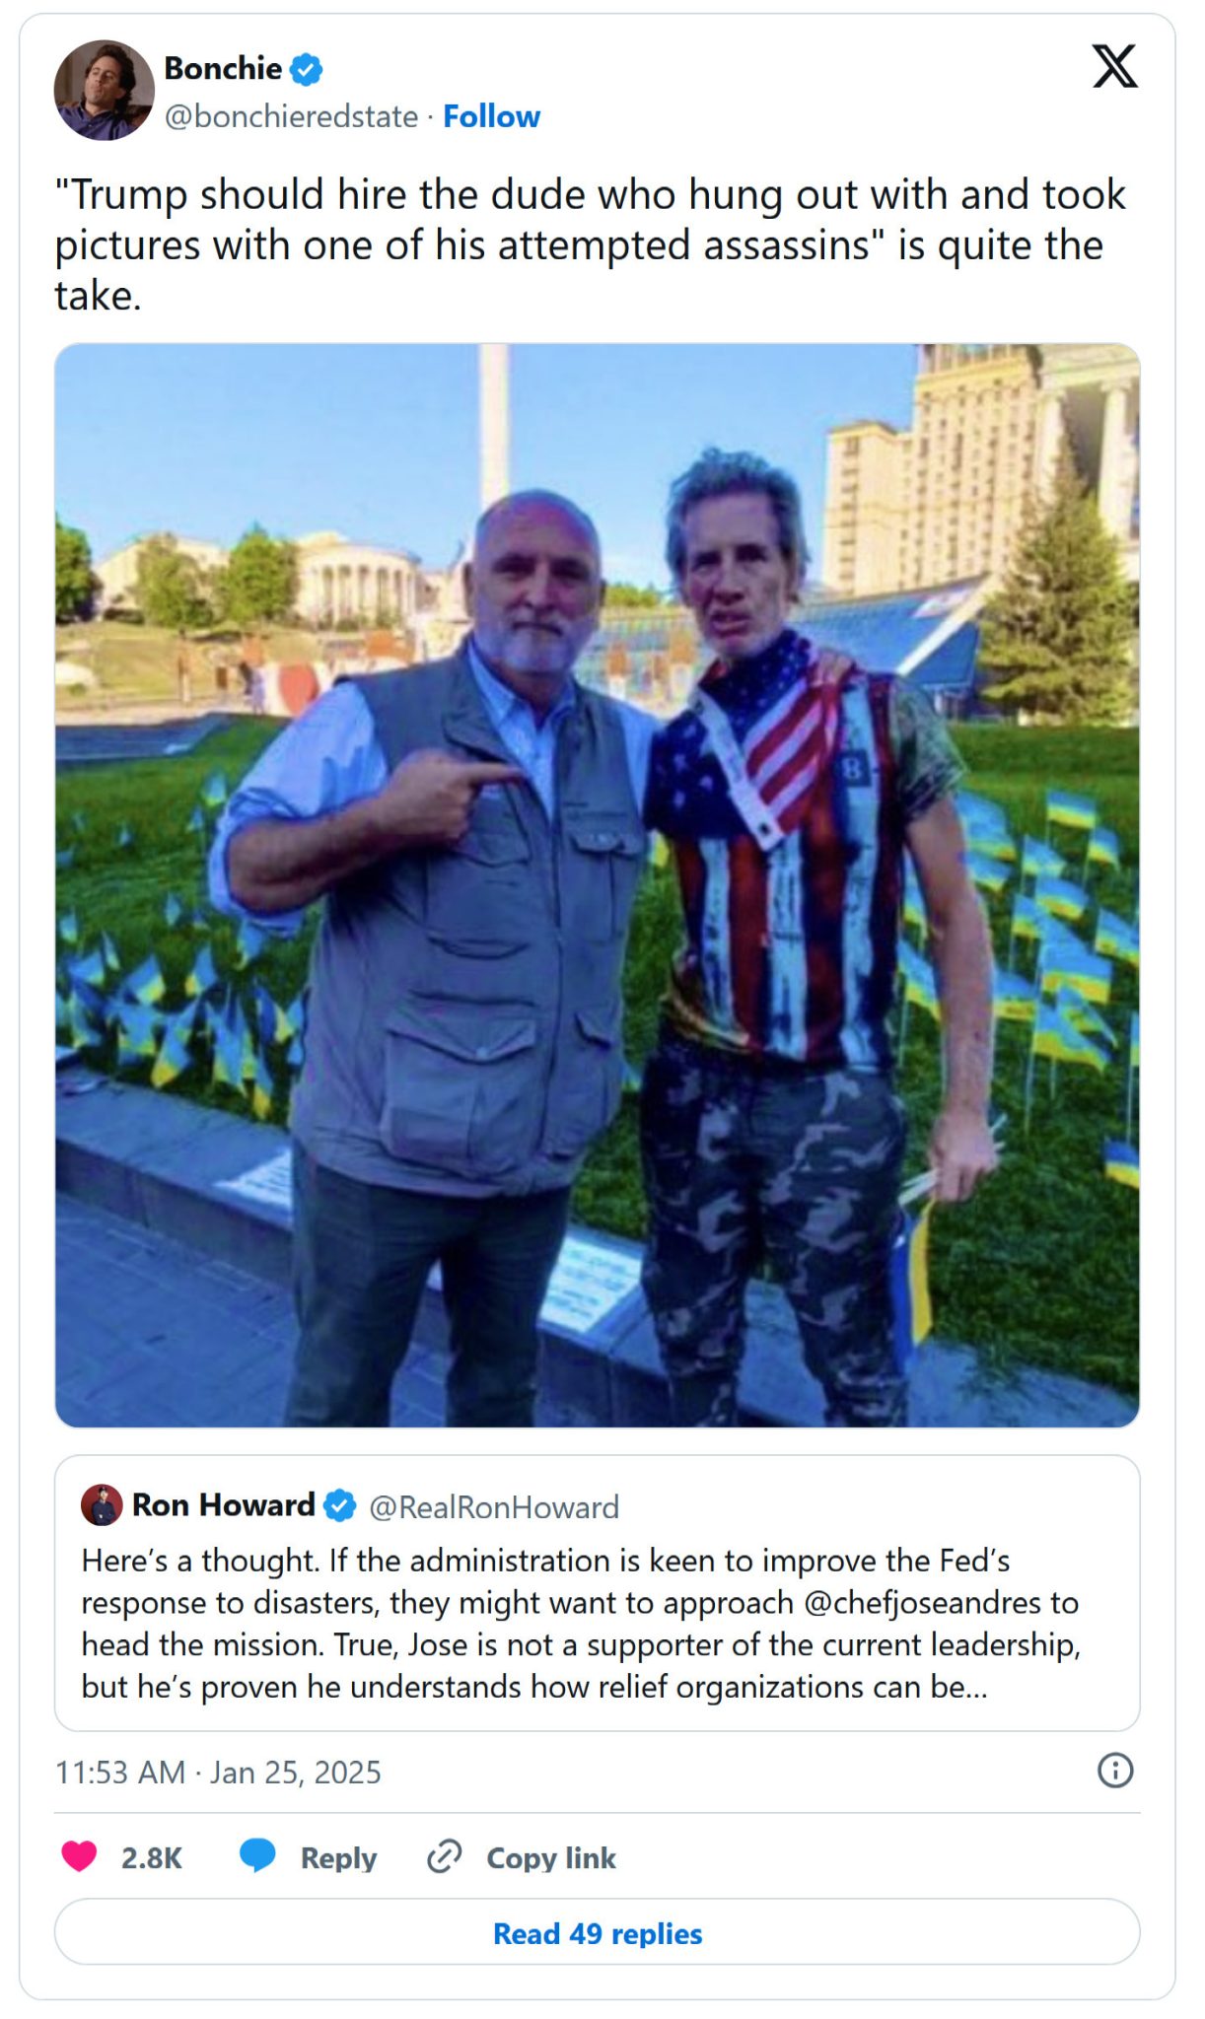Click the reply bubble icon
This screenshot has height=2019, width=1205.
click(258, 1857)
